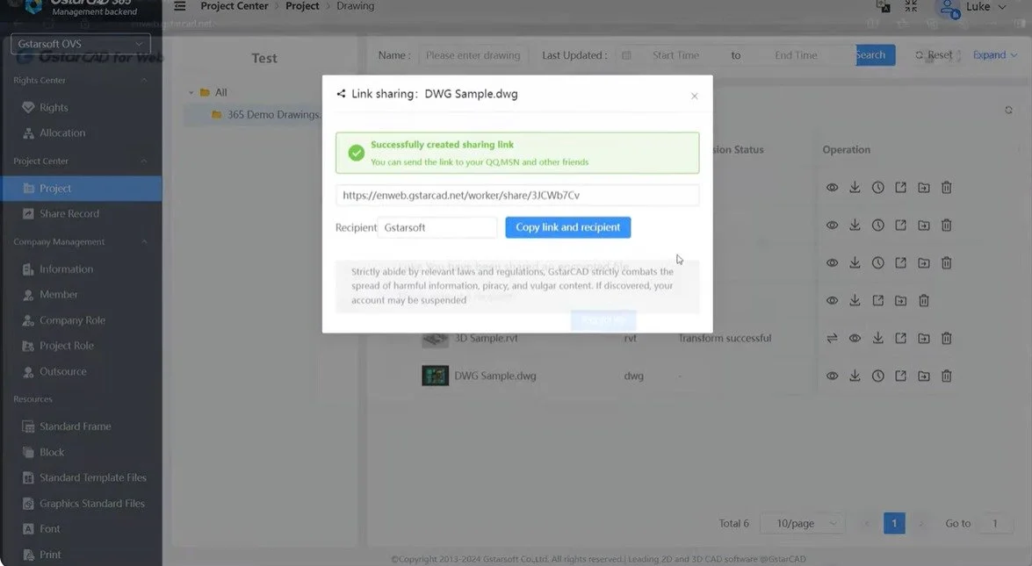Image resolution: width=1032 pixels, height=566 pixels.
Task: Open the DWG Sample.dwg thumbnail
Action: (435, 376)
